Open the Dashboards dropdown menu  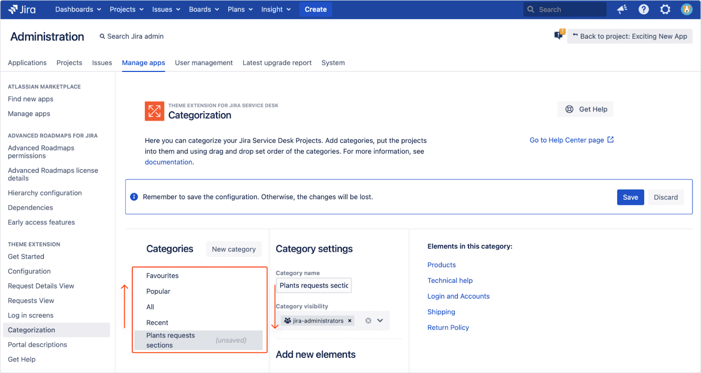click(x=78, y=9)
